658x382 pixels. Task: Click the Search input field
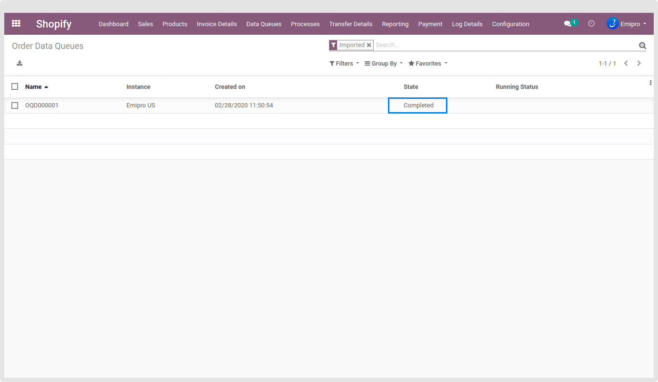pos(504,45)
